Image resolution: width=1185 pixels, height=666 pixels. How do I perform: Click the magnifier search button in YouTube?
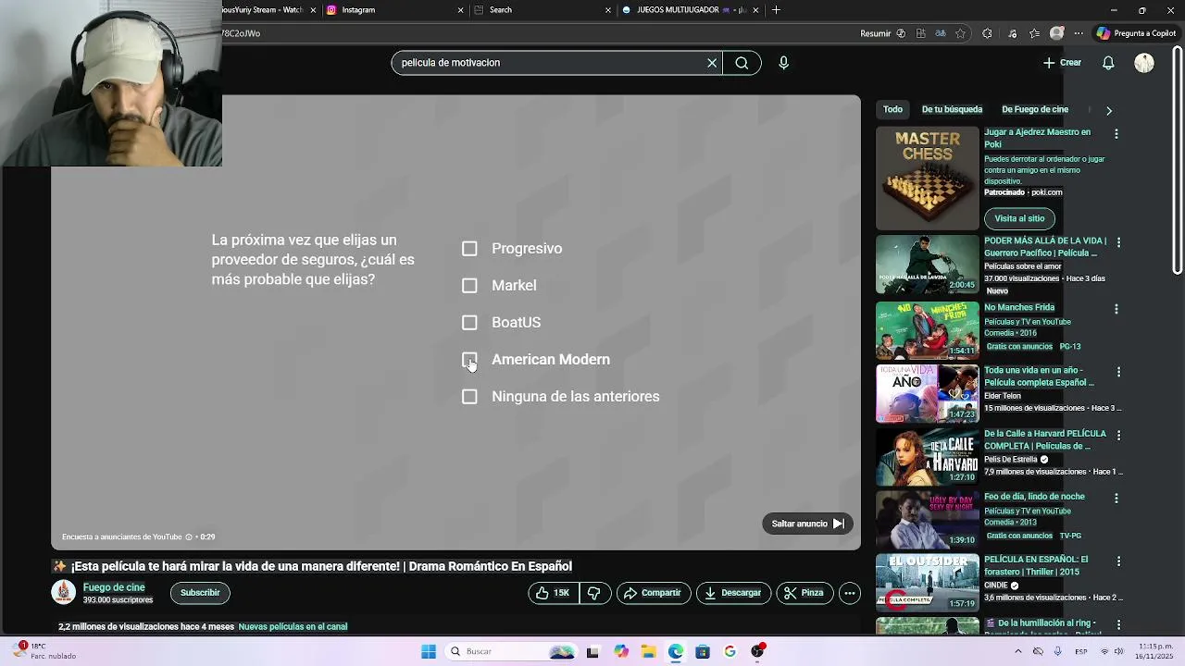coord(742,63)
